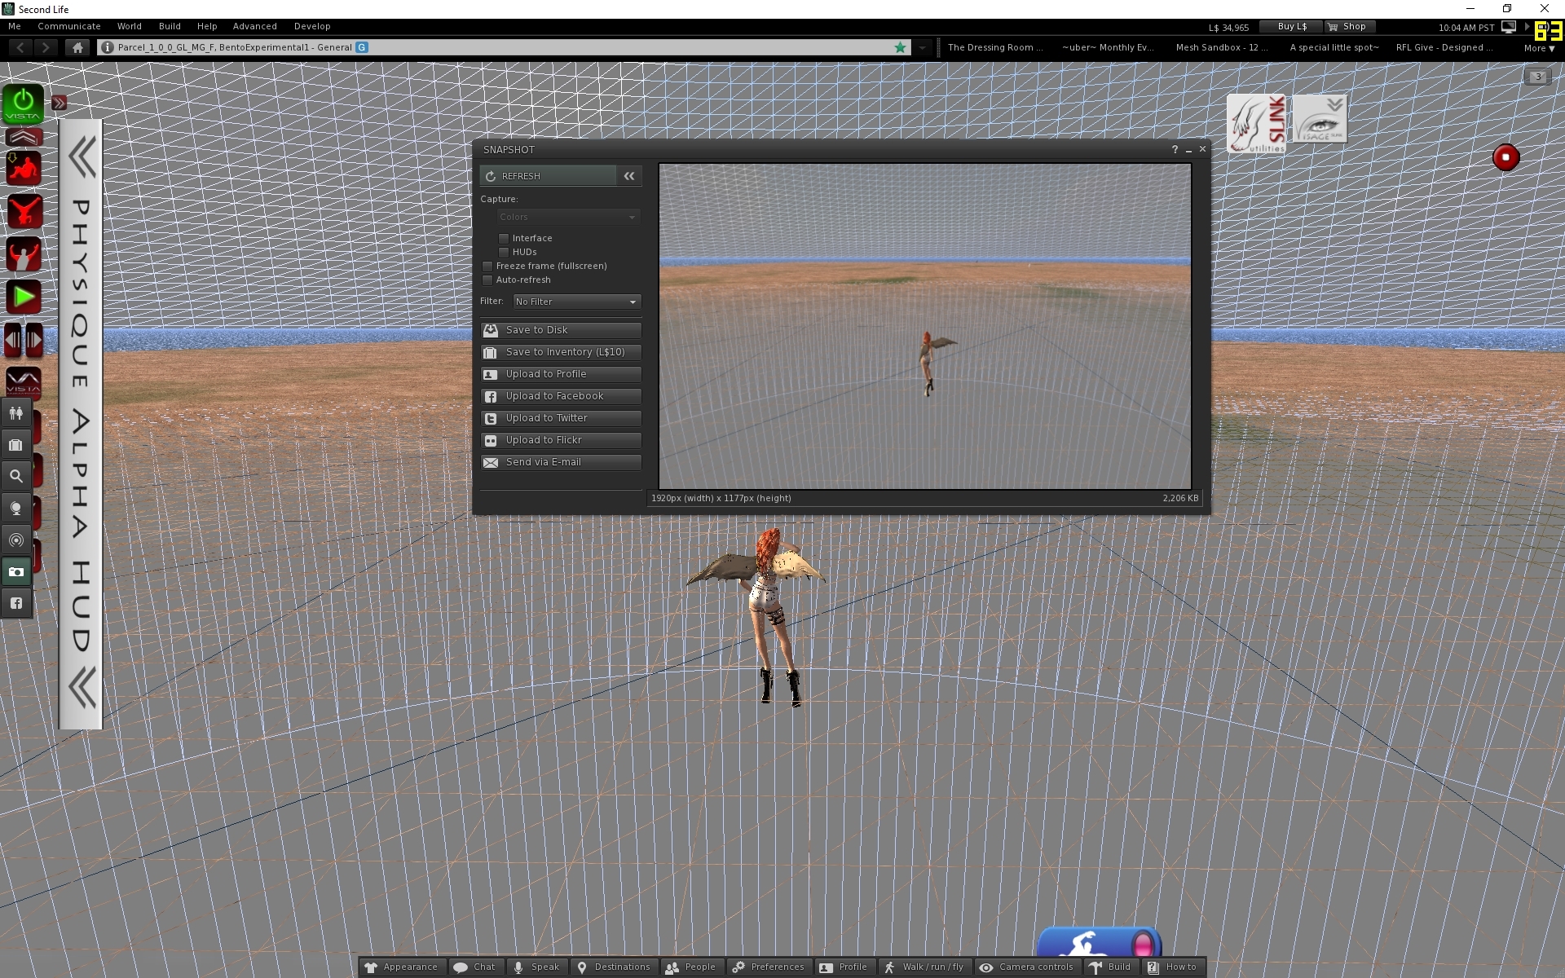Click Upload to Twitter
The height and width of the screenshot is (978, 1565).
point(561,418)
